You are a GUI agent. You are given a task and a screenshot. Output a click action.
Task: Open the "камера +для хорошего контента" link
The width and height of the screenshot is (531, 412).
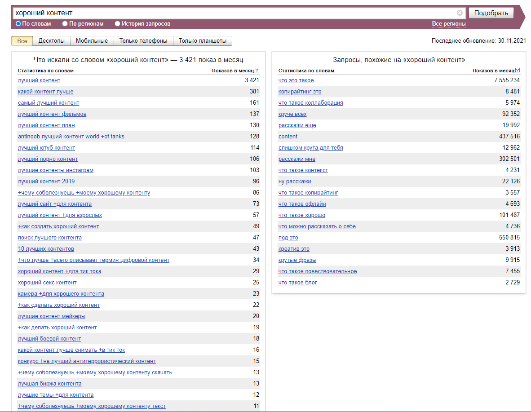[61, 294]
